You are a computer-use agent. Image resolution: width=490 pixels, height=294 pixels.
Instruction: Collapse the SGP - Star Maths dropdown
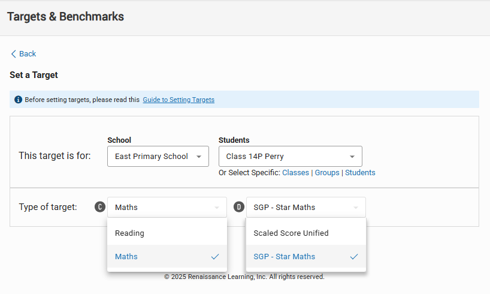pyautogui.click(x=306, y=207)
